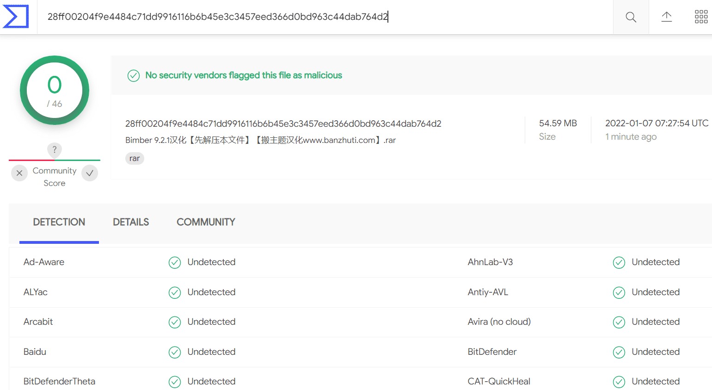Vote file as harmless with checkmark icon
This screenshot has width=712, height=390.
tap(90, 173)
